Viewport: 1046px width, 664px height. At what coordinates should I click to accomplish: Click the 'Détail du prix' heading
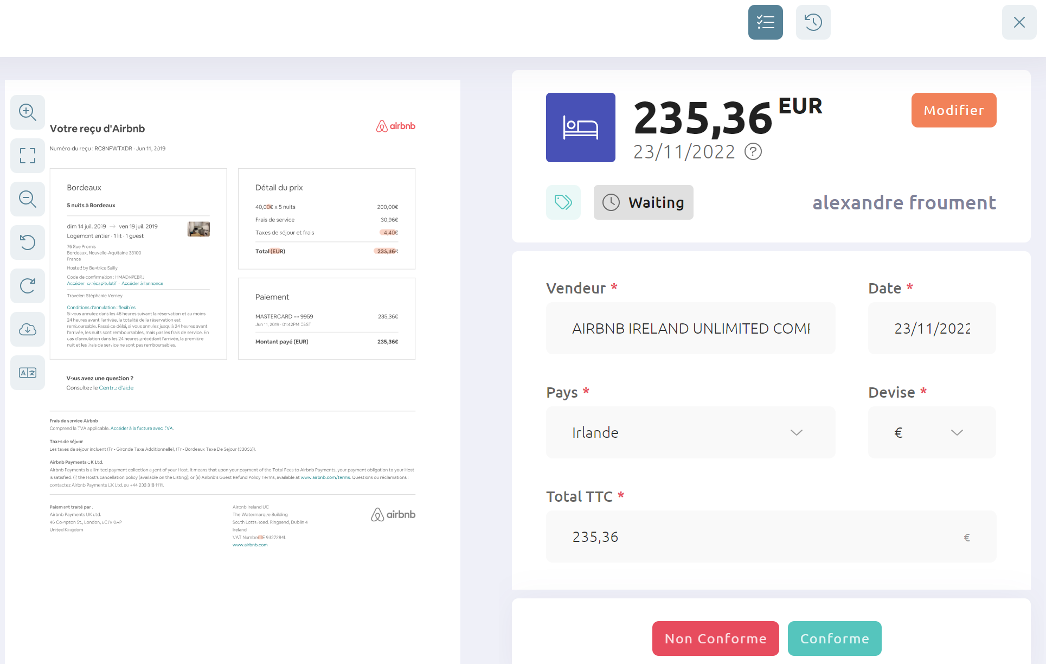click(279, 188)
